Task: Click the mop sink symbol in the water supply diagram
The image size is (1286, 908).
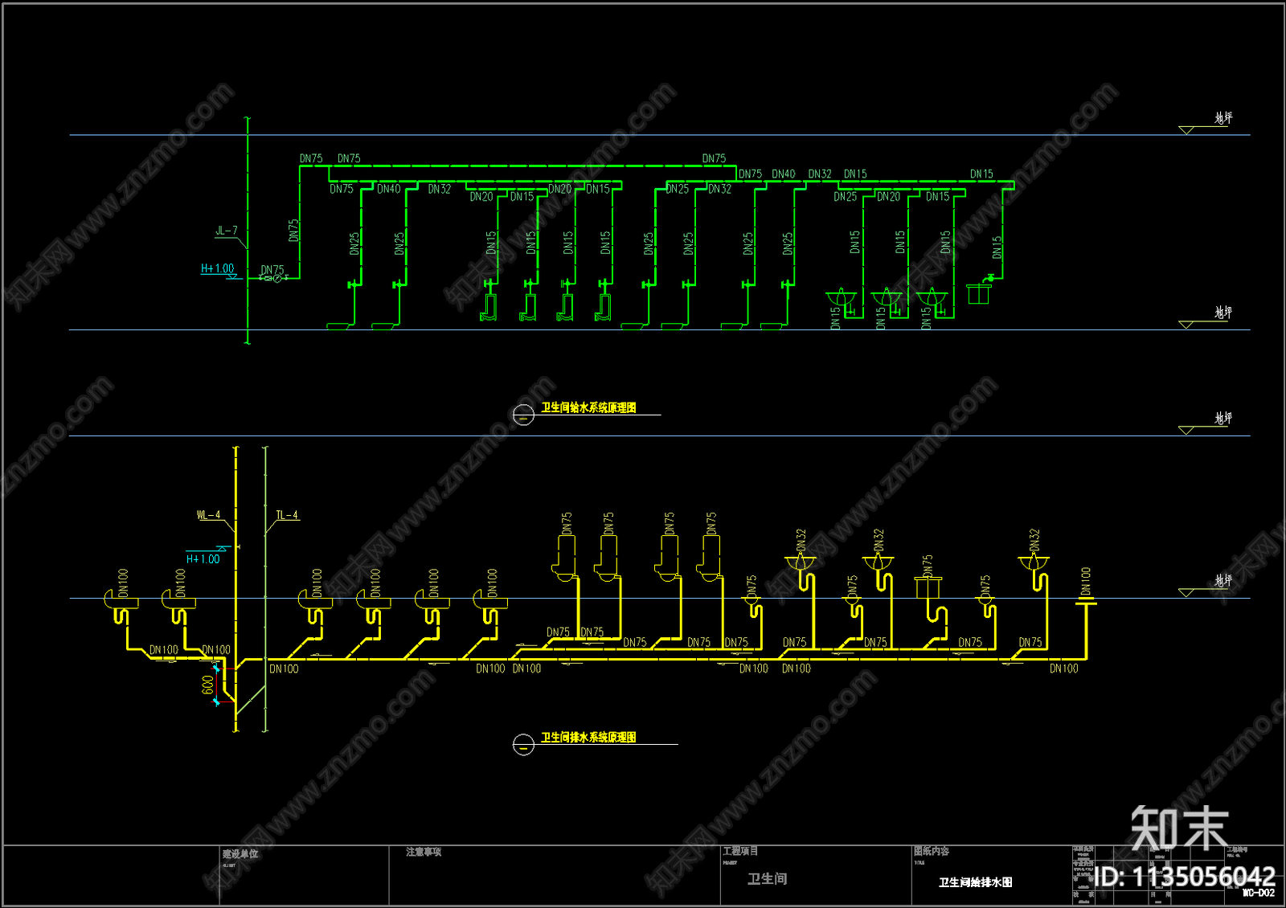Action: (x=978, y=294)
